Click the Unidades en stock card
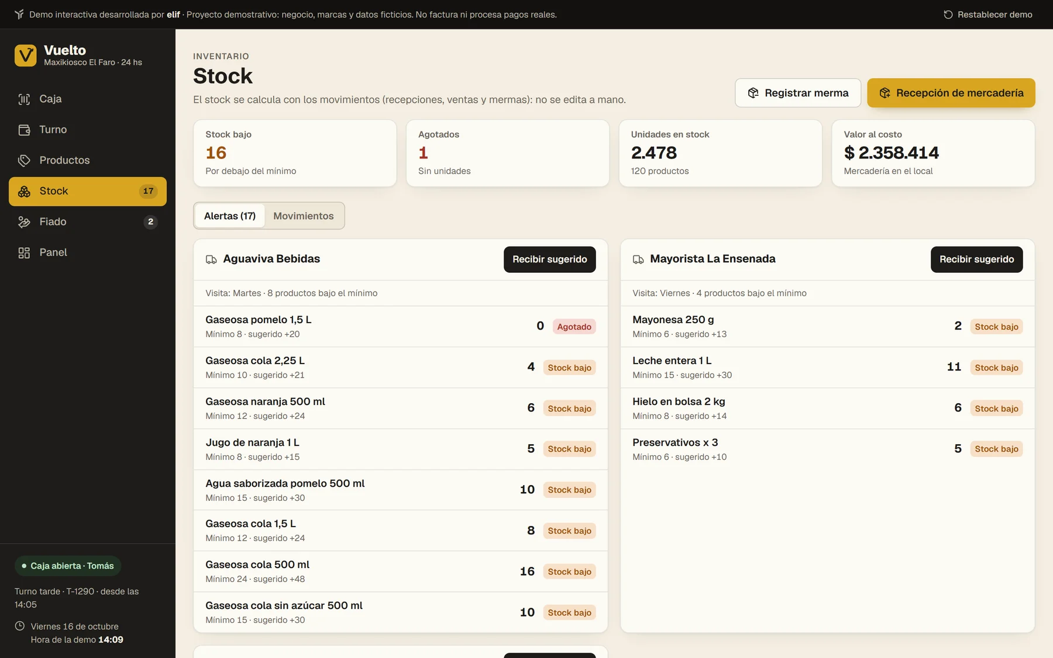This screenshot has width=1053, height=658. (x=721, y=153)
